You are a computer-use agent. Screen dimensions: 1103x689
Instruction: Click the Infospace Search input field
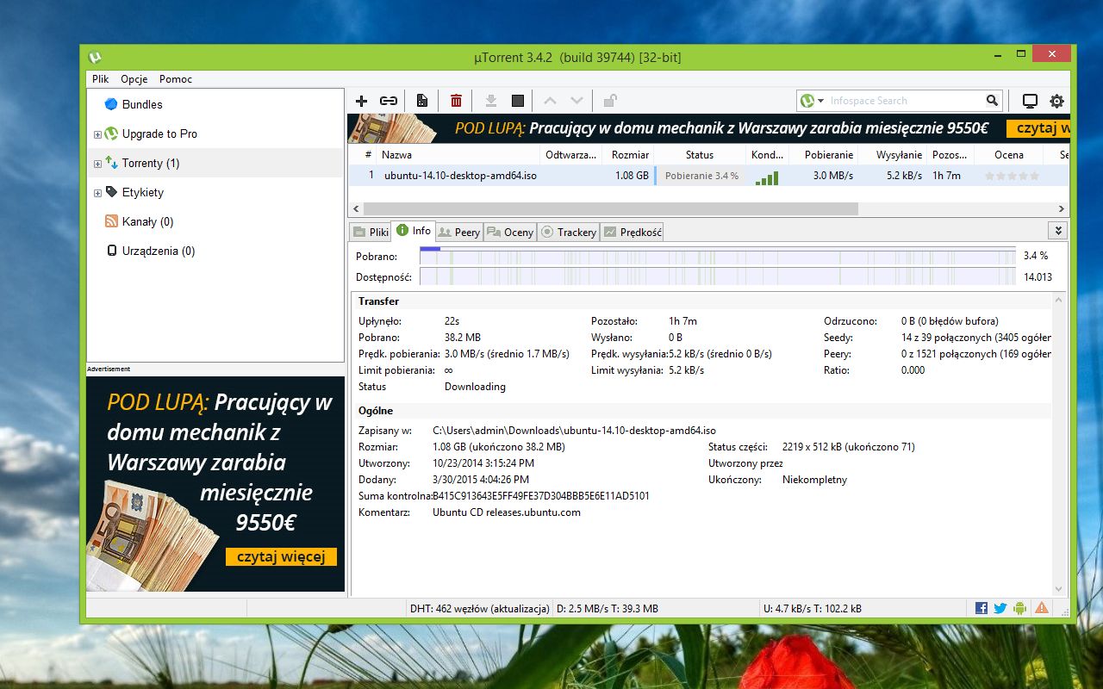(905, 101)
